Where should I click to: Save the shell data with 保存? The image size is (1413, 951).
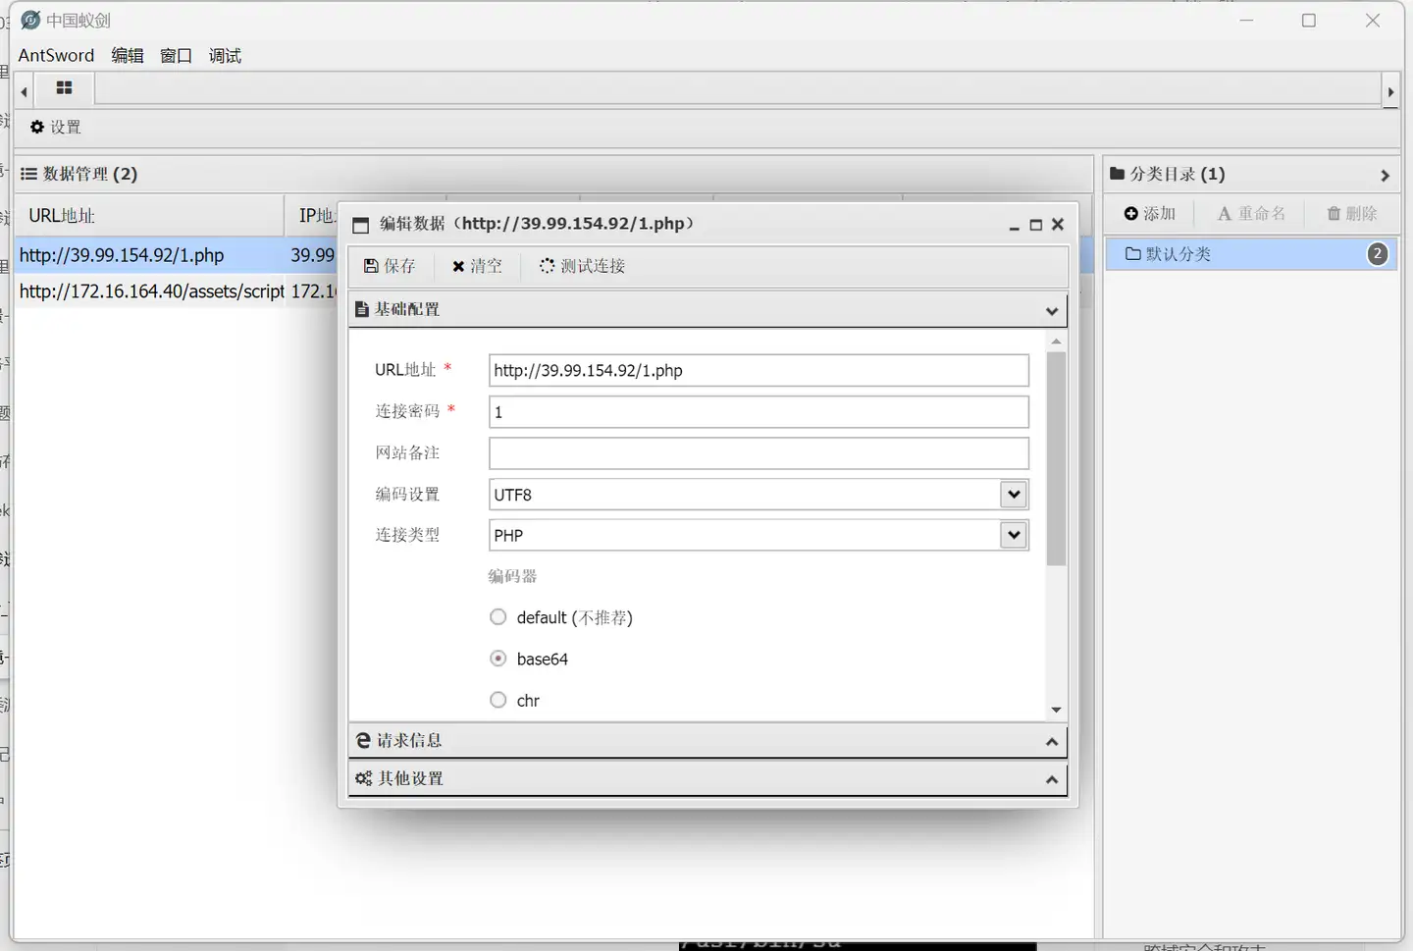pyautogui.click(x=390, y=266)
